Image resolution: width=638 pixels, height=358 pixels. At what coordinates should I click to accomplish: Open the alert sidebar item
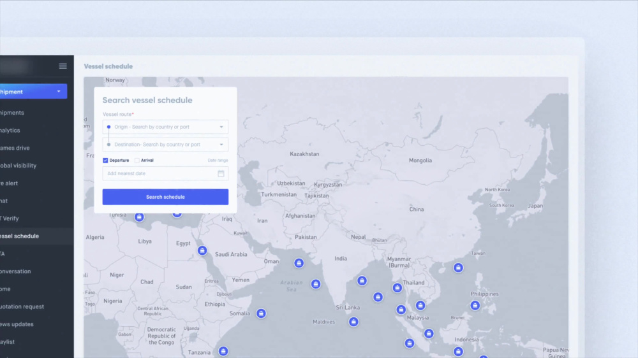[x=9, y=183]
